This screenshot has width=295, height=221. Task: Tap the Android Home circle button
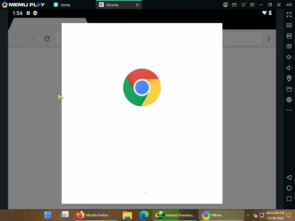289,188
